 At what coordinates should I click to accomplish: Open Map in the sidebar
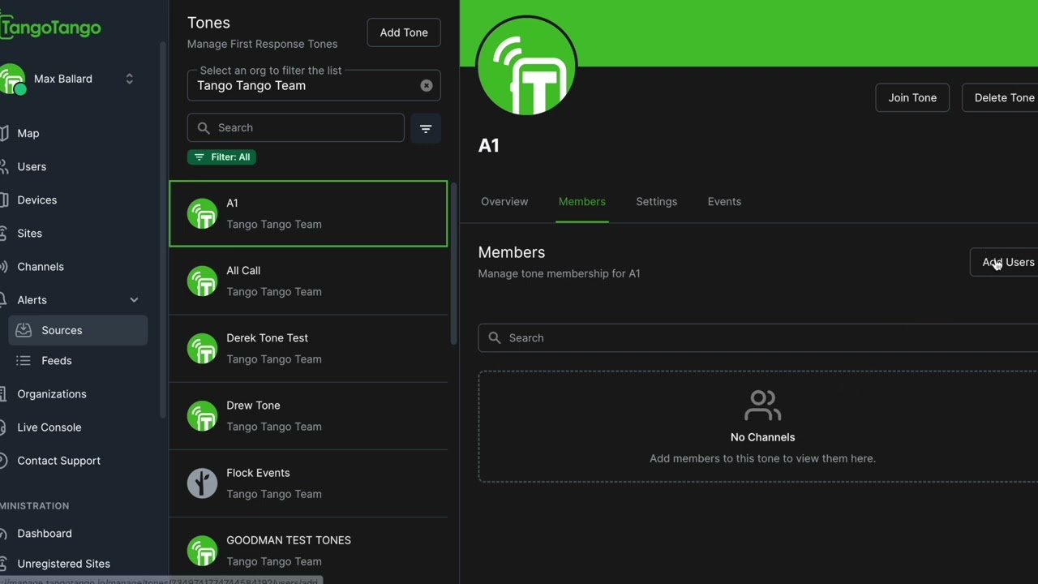28,133
